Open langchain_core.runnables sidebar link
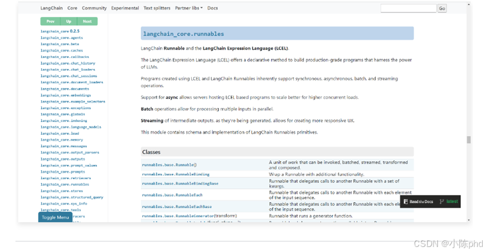 point(64,184)
